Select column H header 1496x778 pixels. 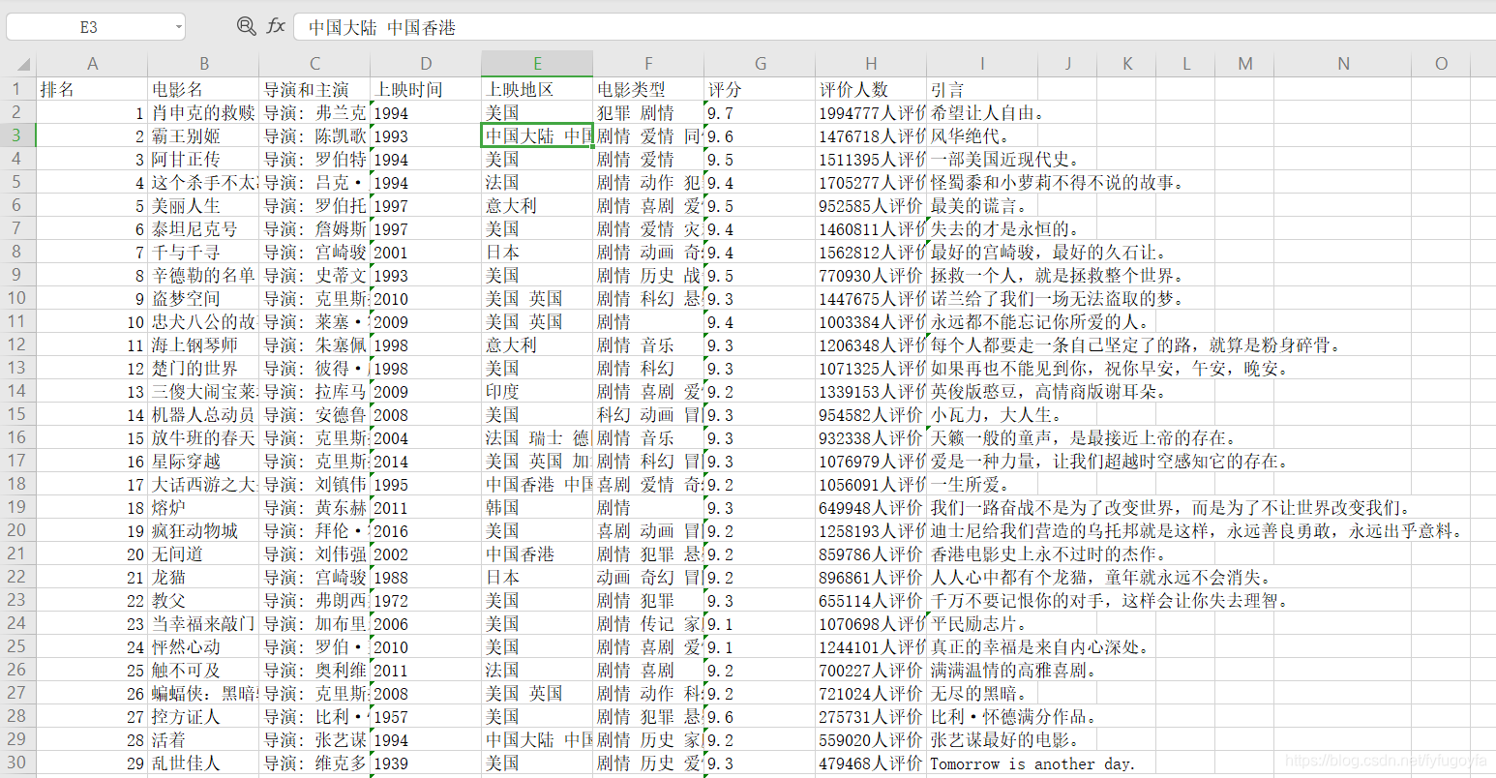point(871,64)
